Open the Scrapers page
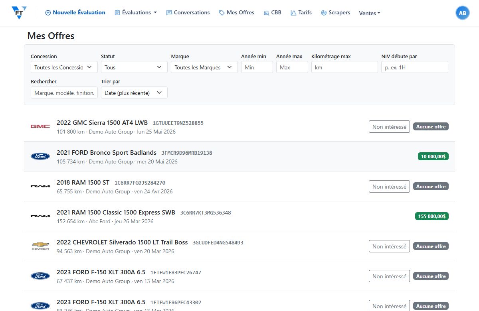The width and height of the screenshot is (479, 311). click(335, 13)
